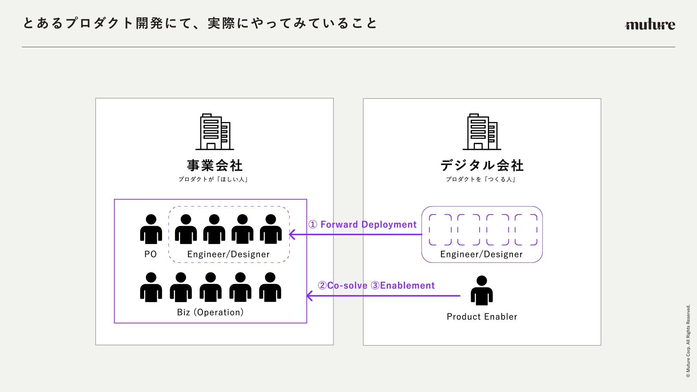The height and width of the screenshot is (392, 697).
Task: Select the Product Enabler person icon
Action: 482,290
